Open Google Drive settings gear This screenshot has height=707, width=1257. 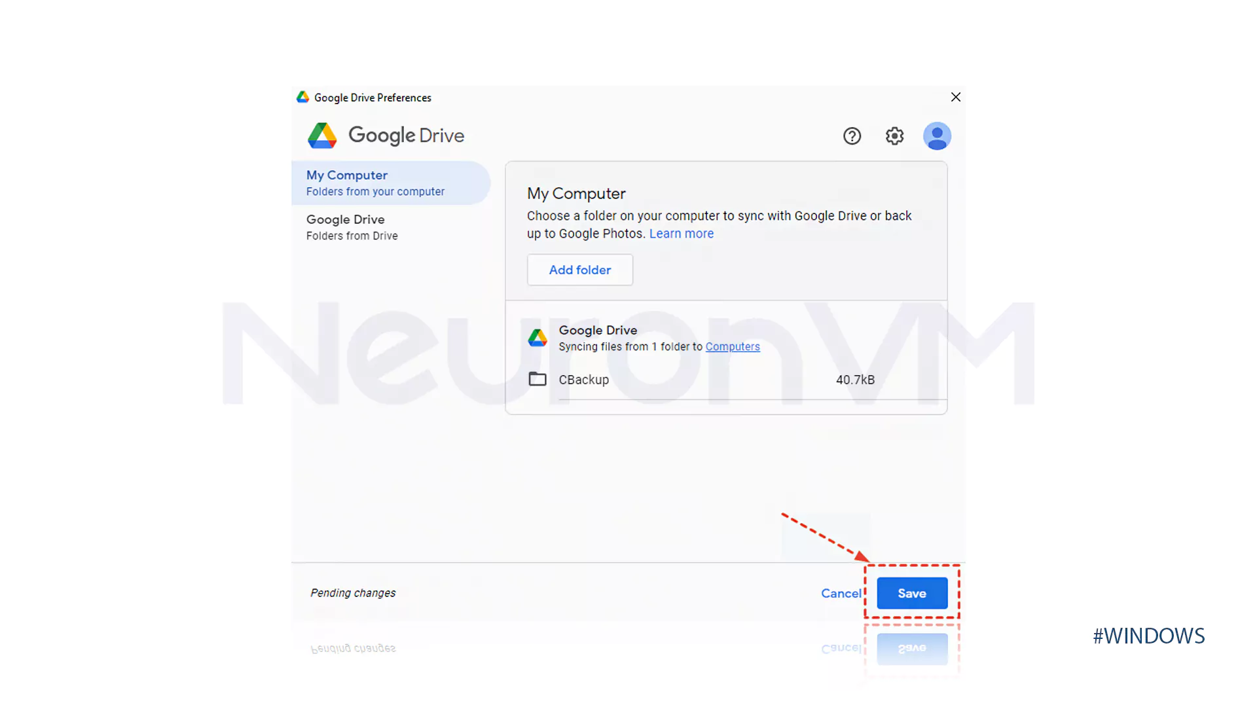(x=894, y=136)
